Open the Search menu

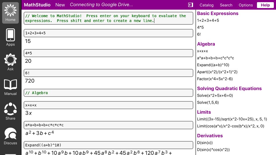[x=226, y=5]
